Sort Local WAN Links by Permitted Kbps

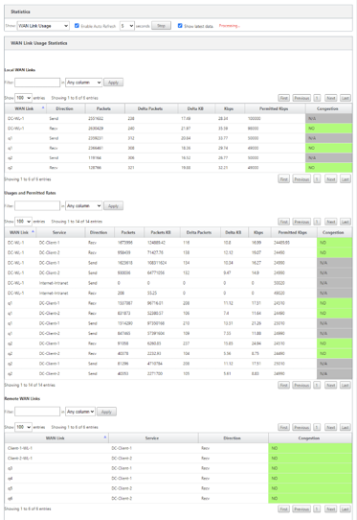[x=274, y=108]
